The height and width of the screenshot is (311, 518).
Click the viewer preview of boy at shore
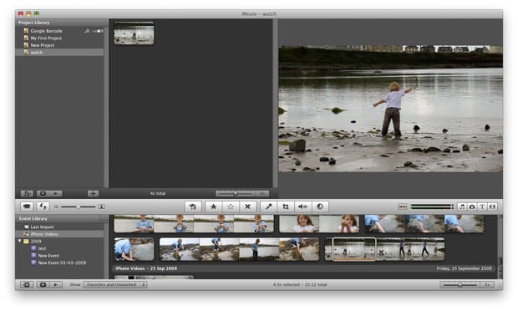[390, 109]
